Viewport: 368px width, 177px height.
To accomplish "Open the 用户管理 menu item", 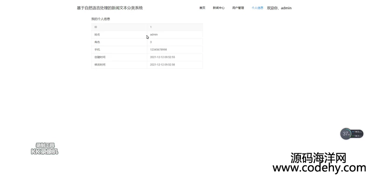I will (x=238, y=8).
